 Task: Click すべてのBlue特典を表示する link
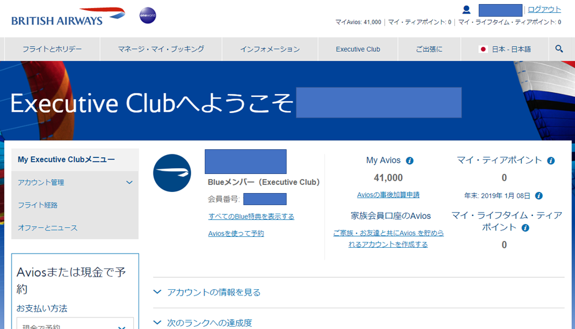[251, 217]
